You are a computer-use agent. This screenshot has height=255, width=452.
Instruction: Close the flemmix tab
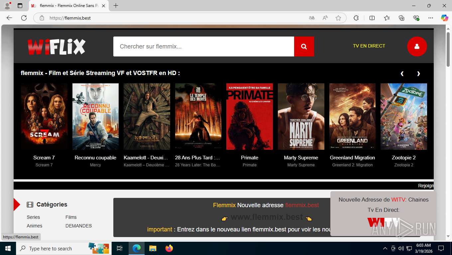pos(103,6)
